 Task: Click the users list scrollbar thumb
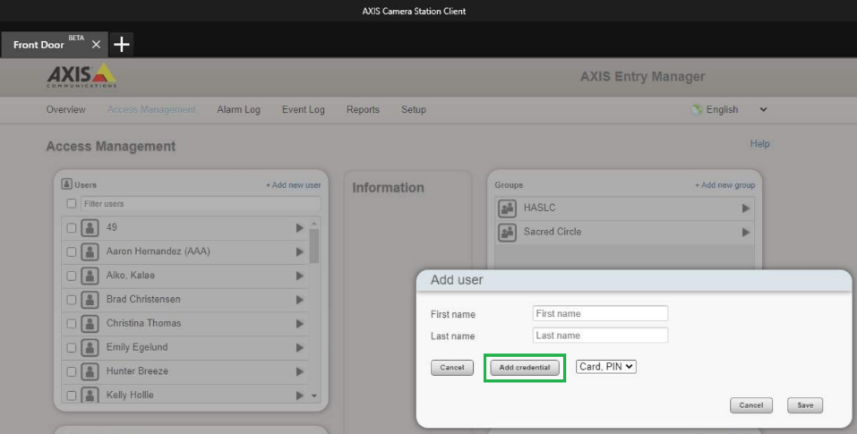313,246
